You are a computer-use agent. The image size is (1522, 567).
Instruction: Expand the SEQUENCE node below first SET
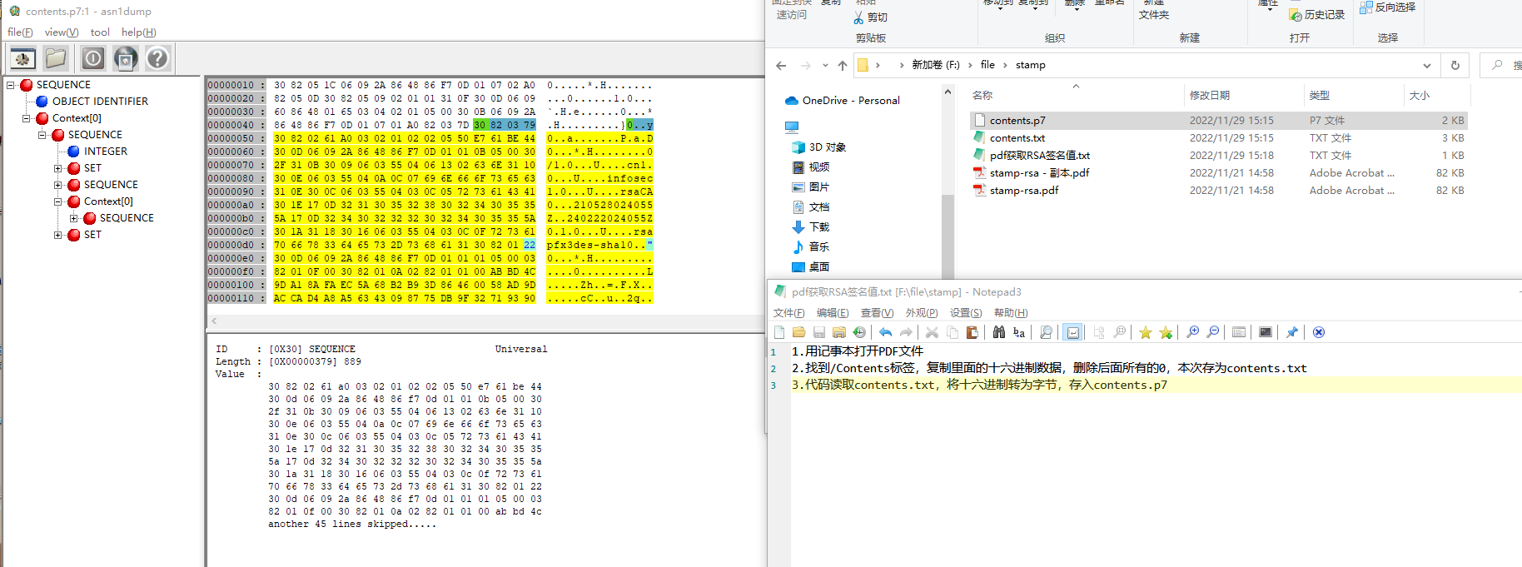click(58, 185)
